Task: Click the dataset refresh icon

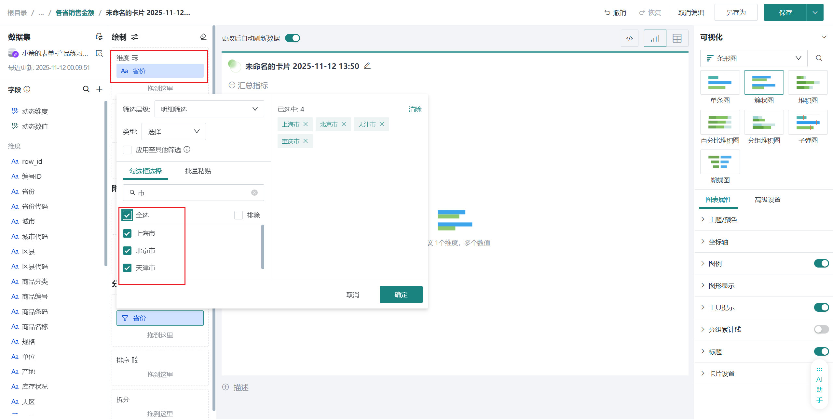Action: (x=99, y=37)
